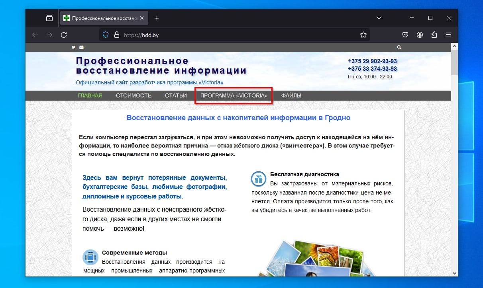
Task: Click the Пн-сб, 10:00 - 22:00 hours text
Action: [370, 77]
